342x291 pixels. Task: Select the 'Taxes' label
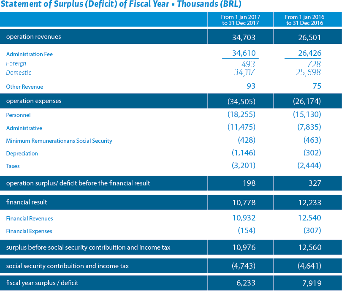[x=13, y=166]
